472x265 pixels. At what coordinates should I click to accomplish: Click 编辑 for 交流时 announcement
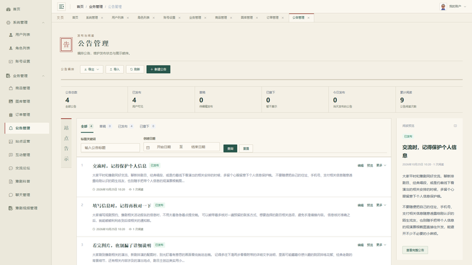pyautogui.click(x=360, y=165)
